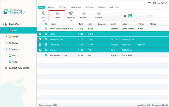
Task: Sort by the Album column header
Action: (125, 24)
